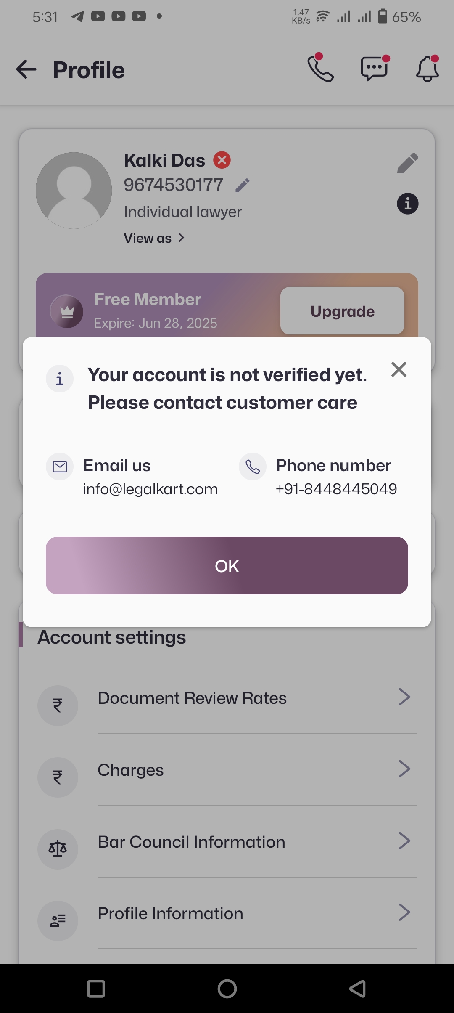The image size is (454, 1013).
Task: Open the phone call icon in header
Action: pos(320,69)
